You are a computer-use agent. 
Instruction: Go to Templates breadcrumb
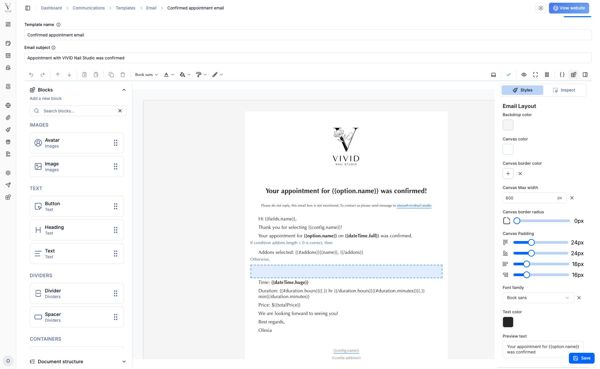click(x=125, y=8)
